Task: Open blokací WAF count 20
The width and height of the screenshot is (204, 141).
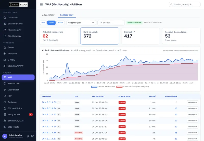Action: point(176,127)
